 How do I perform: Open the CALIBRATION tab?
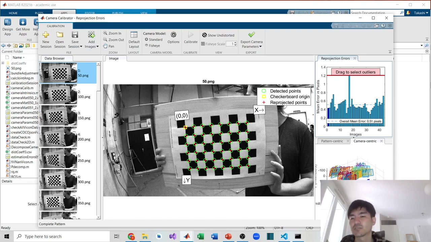[56, 26]
